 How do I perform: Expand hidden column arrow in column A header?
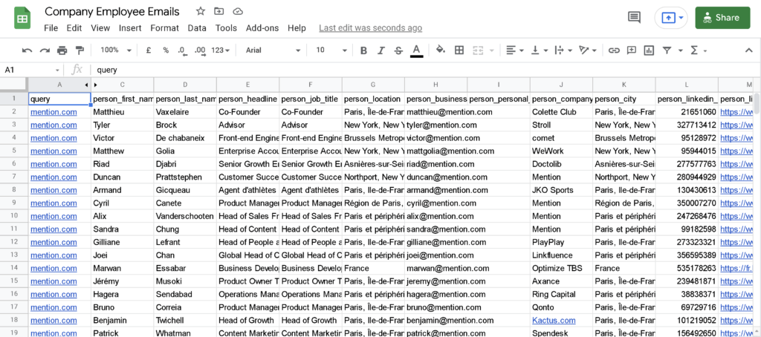point(86,85)
